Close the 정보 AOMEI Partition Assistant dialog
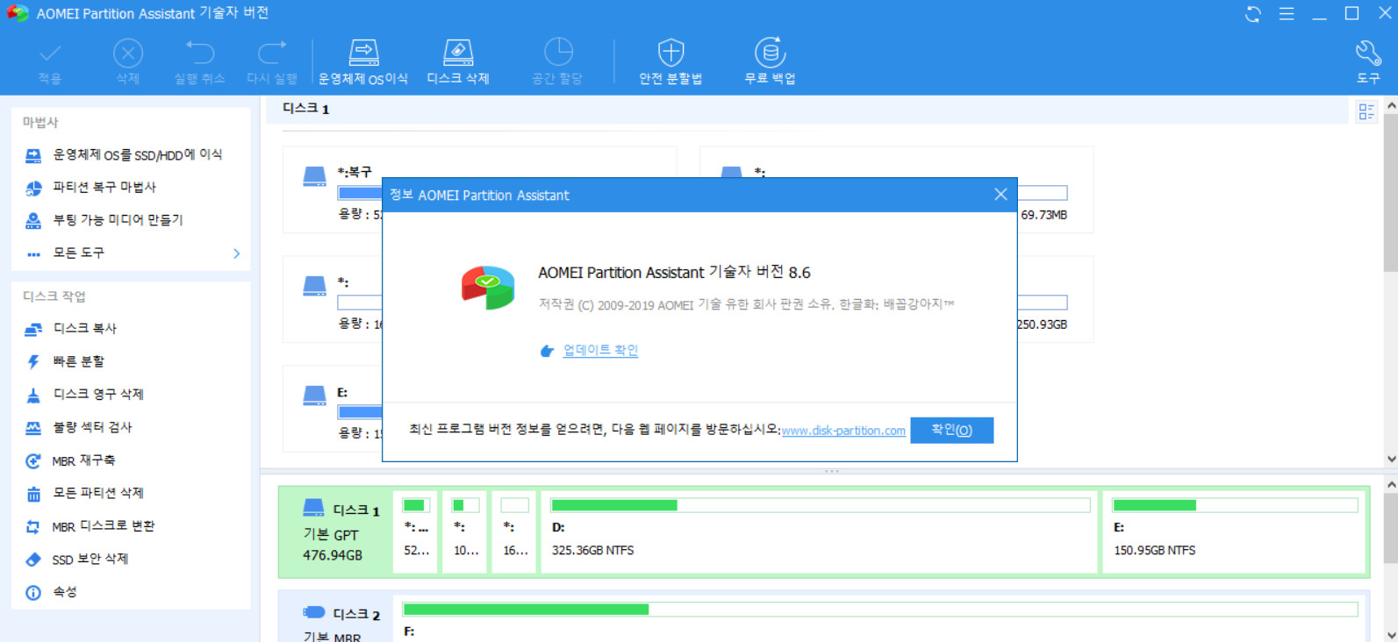Screen dimensions: 1398x642 [x=1000, y=195]
